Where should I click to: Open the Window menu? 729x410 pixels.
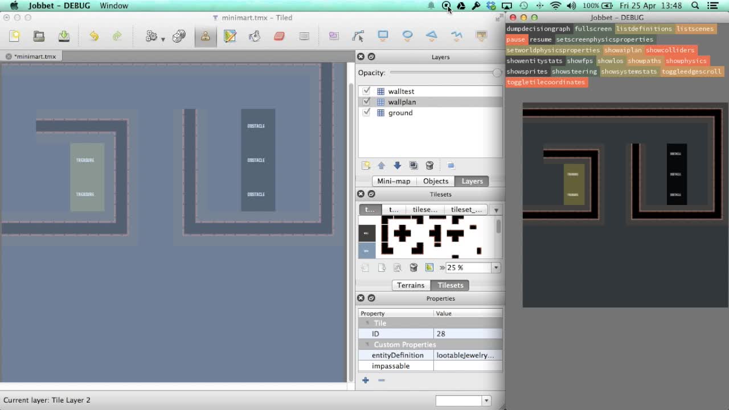(x=113, y=6)
